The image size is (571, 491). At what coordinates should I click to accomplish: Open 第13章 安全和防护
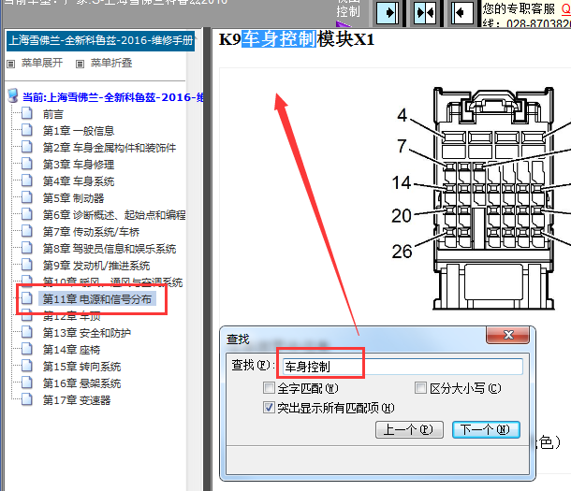coord(87,333)
